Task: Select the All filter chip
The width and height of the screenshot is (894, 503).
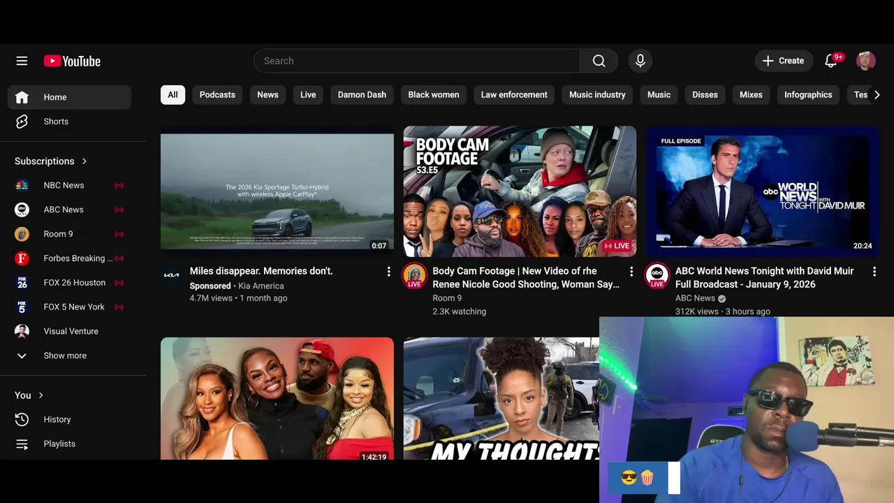Action: pos(173,95)
